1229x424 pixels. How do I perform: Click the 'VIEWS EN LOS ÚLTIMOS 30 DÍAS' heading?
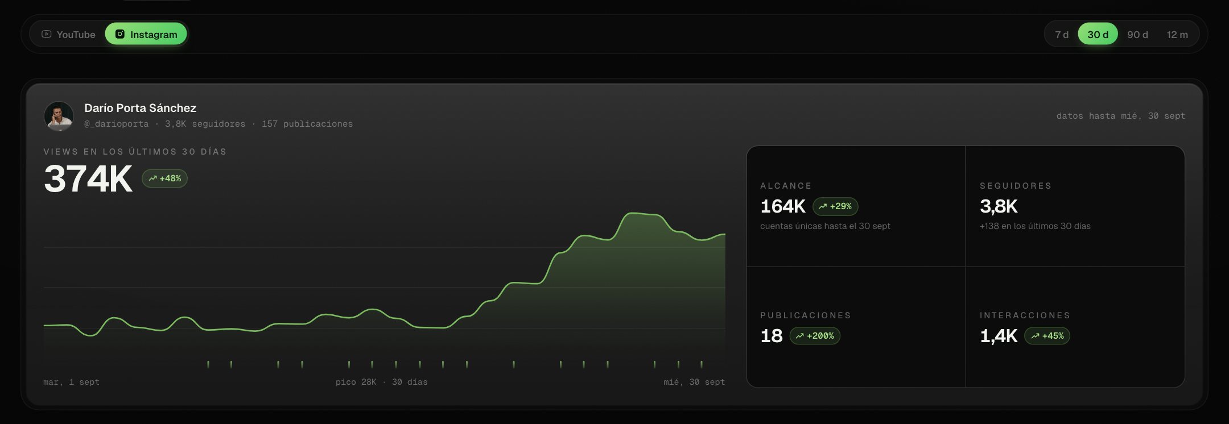135,152
